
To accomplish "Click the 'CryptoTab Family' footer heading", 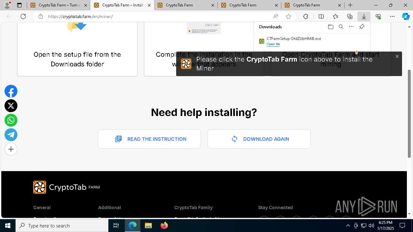I will (x=193, y=208).
